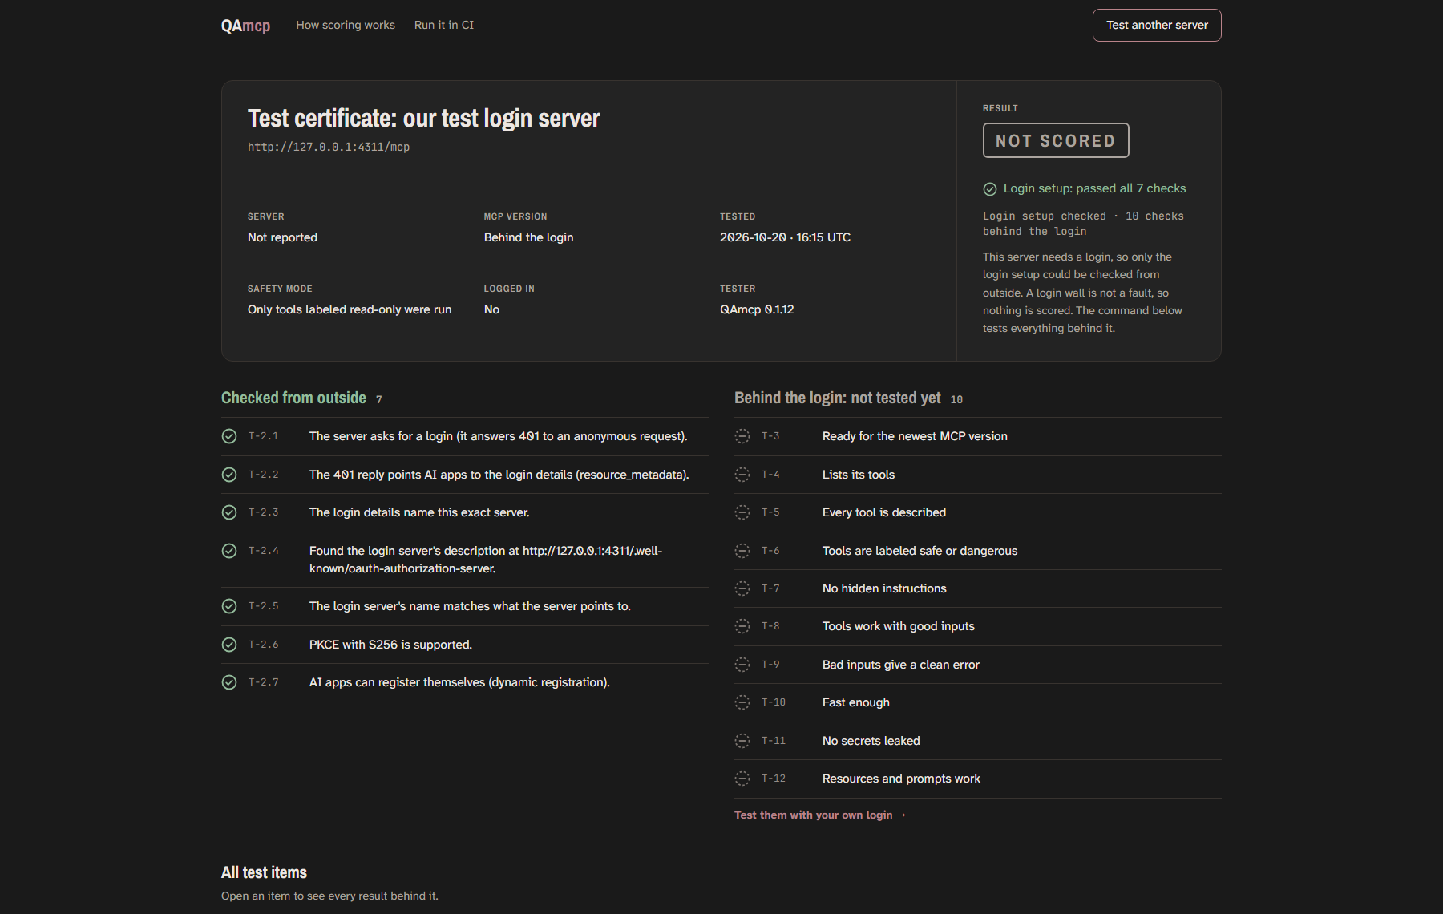Click the pending icon for T-12
1443x914 pixels.
click(x=742, y=779)
